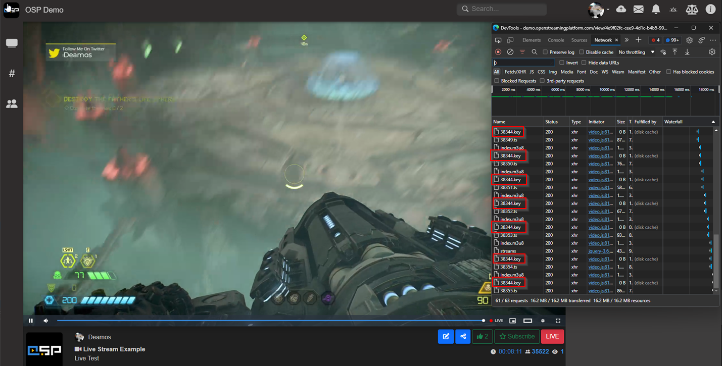Open network conditions wifi icon

[663, 52]
